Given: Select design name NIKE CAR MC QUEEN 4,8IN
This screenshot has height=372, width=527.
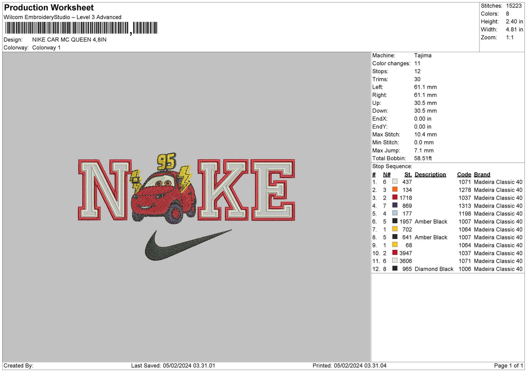Looking at the screenshot, I should click(x=69, y=39).
